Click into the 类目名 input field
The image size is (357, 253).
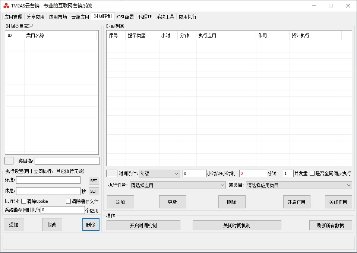click(67, 161)
